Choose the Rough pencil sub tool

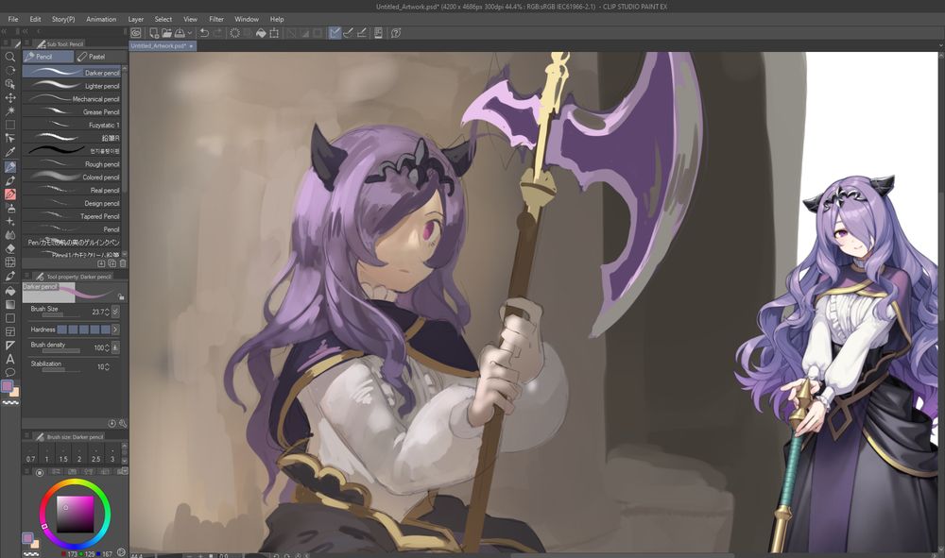pyautogui.click(x=72, y=164)
